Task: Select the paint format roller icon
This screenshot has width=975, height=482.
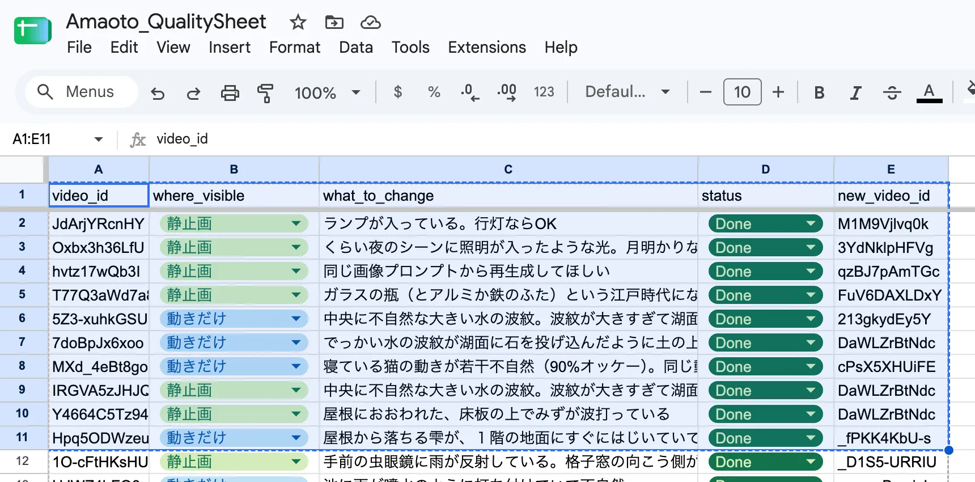Action: pos(265,92)
